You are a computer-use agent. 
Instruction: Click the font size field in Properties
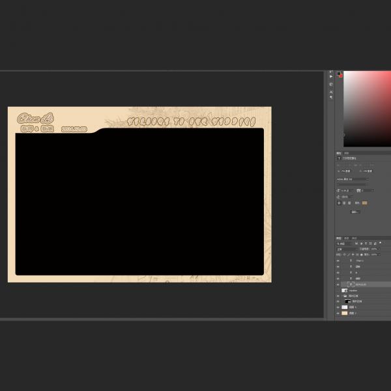coord(345,190)
